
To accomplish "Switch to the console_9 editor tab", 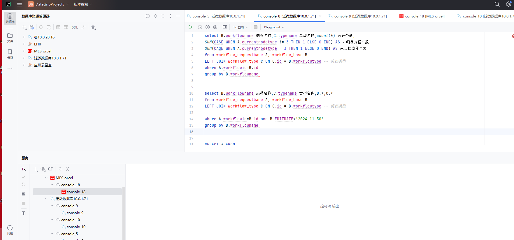I will 358,16.
